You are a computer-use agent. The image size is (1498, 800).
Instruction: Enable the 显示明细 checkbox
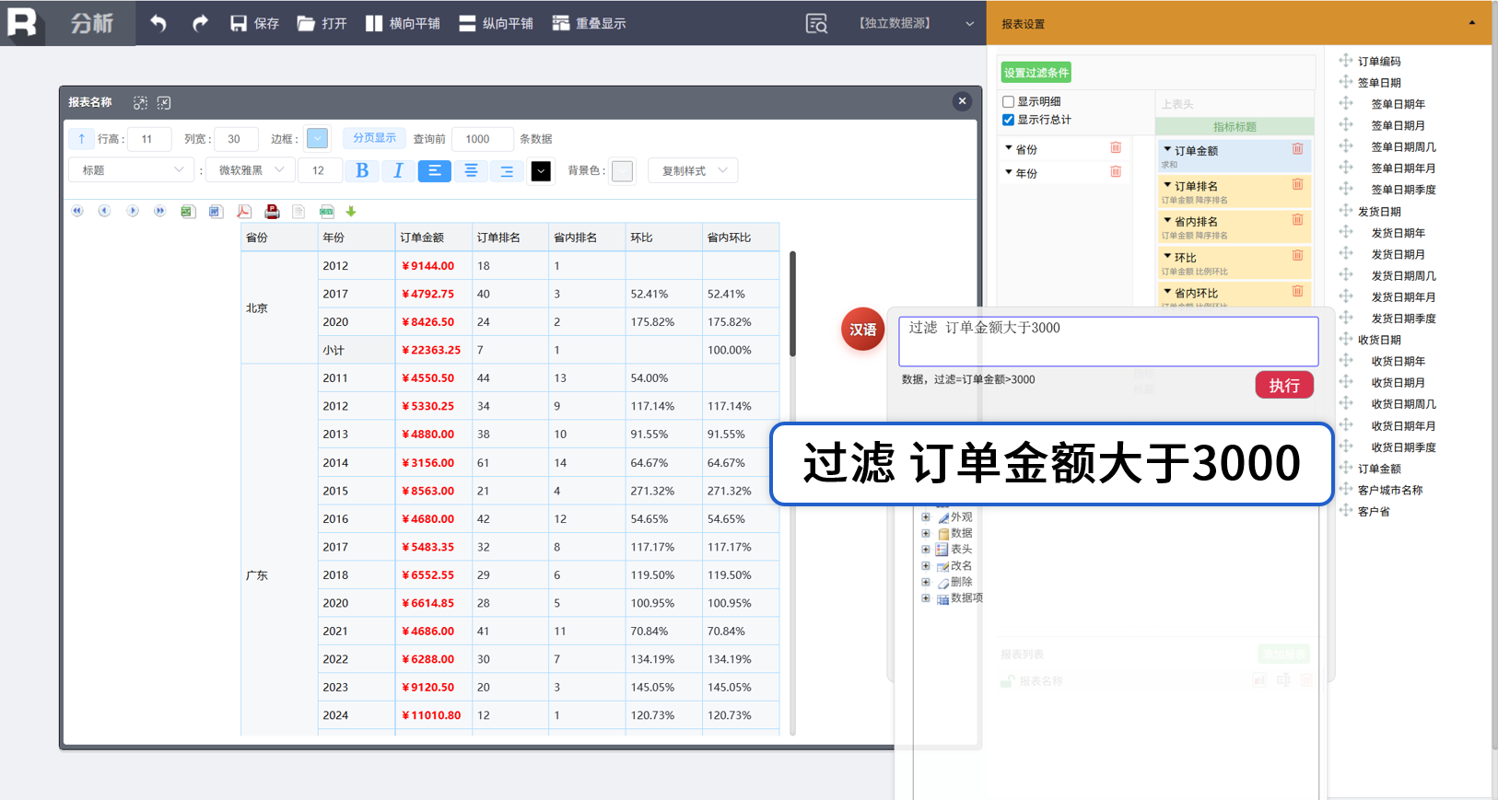pos(1009,102)
